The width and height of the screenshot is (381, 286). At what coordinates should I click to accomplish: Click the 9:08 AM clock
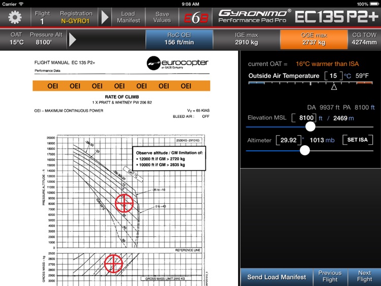click(190, 4)
